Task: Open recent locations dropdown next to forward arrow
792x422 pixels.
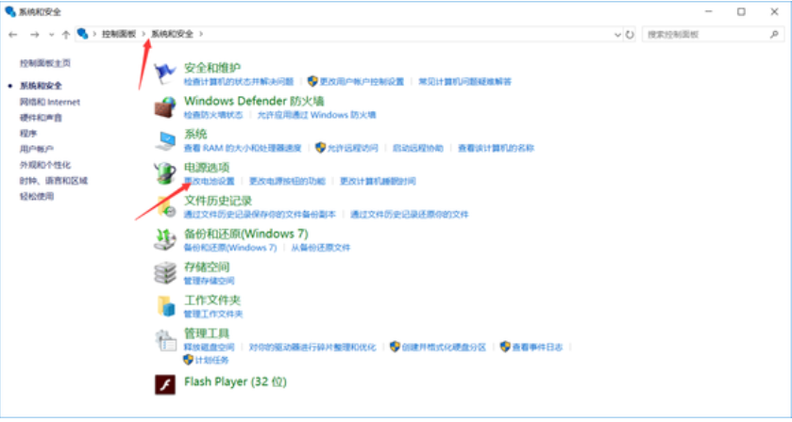Action: (x=51, y=34)
